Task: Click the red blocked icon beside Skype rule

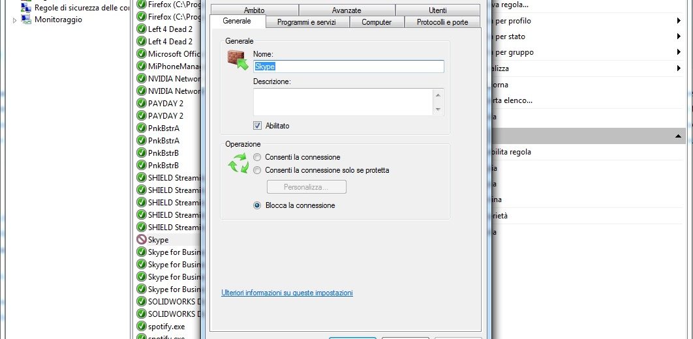Action: pyautogui.click(x=142, y=239)
